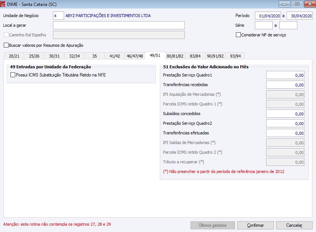Viewport: 316px width, 232px height.
Task: Click the Últimos gerados button
Action: coord(213,225)
